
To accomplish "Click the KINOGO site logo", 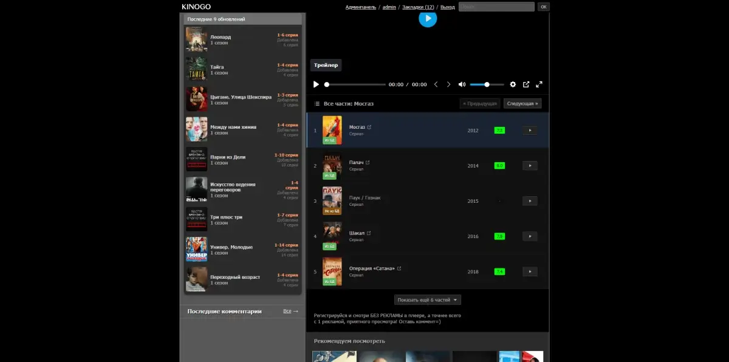I will point(196,7).
